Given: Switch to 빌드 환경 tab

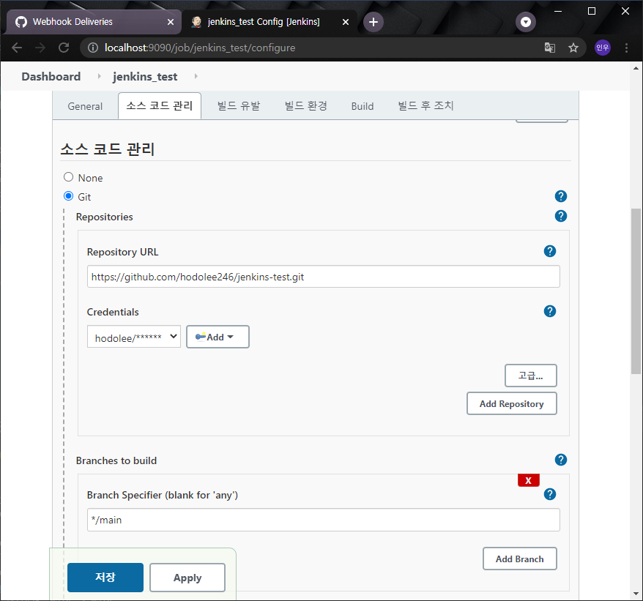Looking at the screenshot, I should click(x=306, y=105).
